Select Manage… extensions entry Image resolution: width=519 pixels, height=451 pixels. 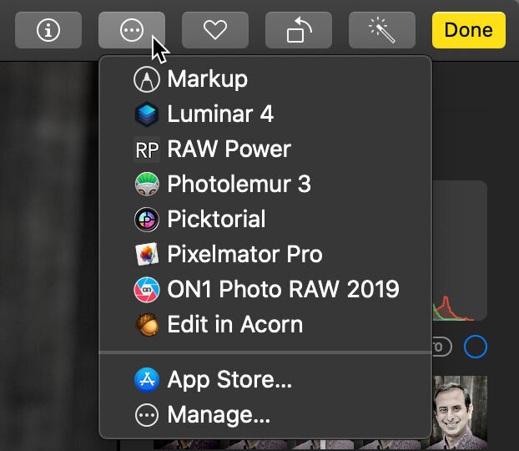[x=265, y=415]
